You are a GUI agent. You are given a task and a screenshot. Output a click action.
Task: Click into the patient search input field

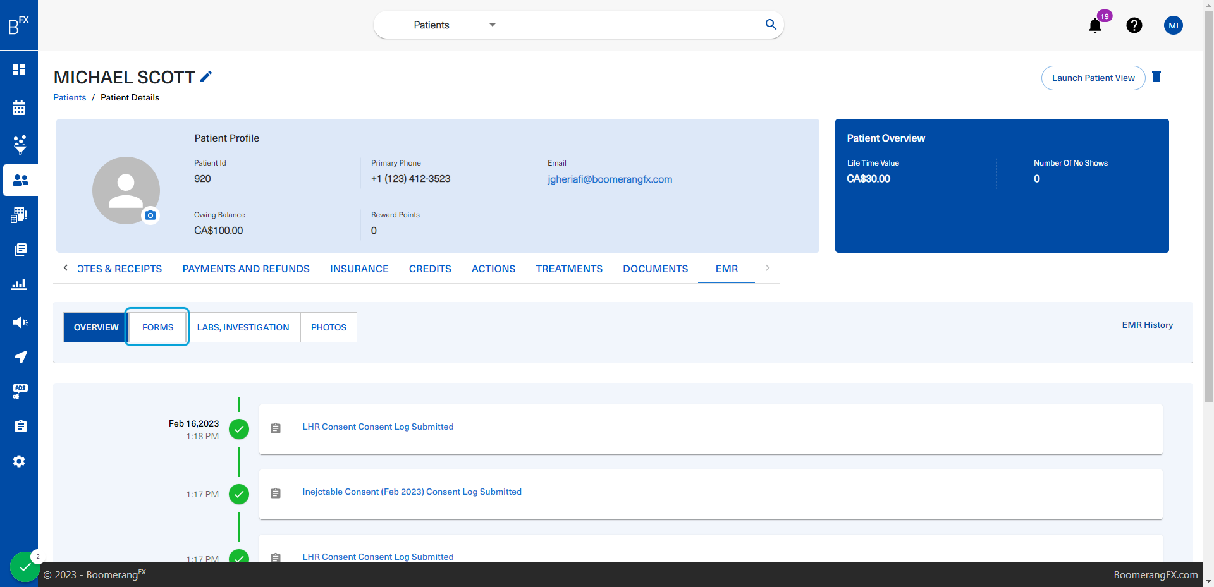tap(635, 25)
